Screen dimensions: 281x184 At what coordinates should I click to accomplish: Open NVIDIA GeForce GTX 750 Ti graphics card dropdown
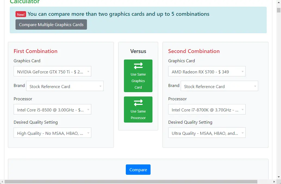pyautogui.click(x=52, y=71)
